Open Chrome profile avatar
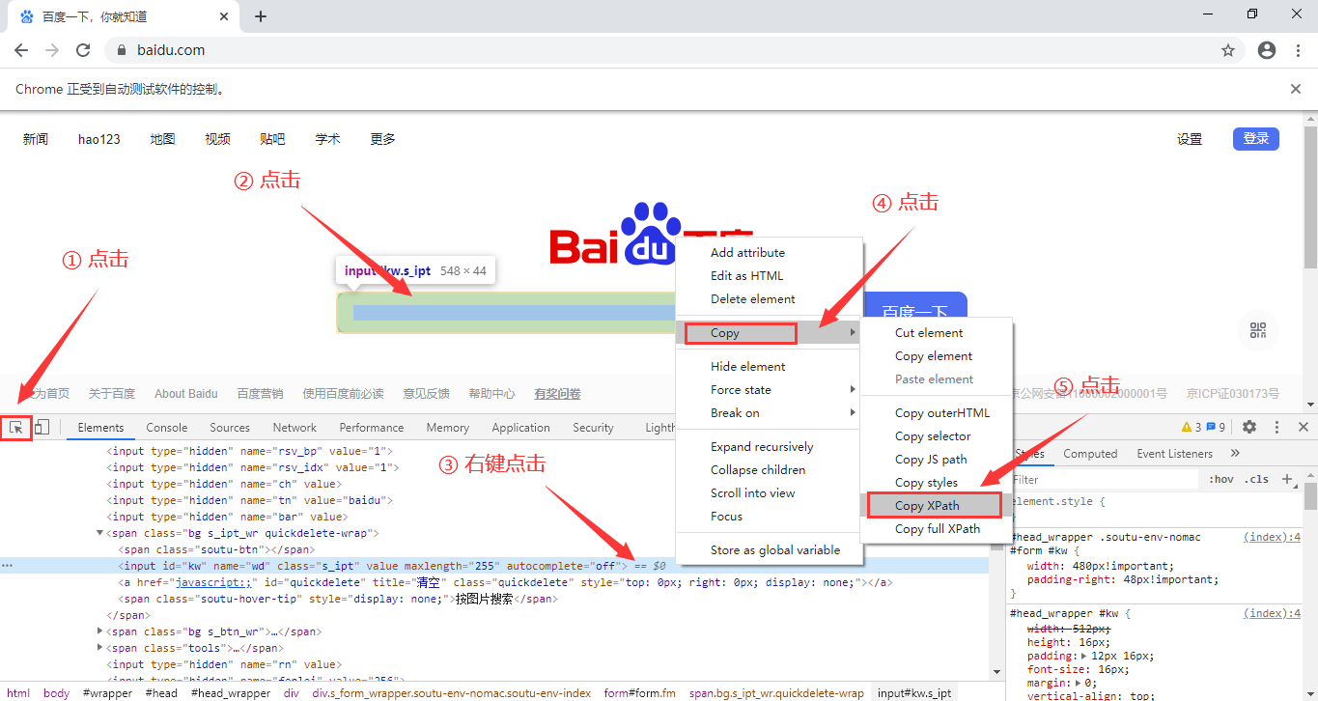This screenshot has height=701, width=1318. 1267,50
